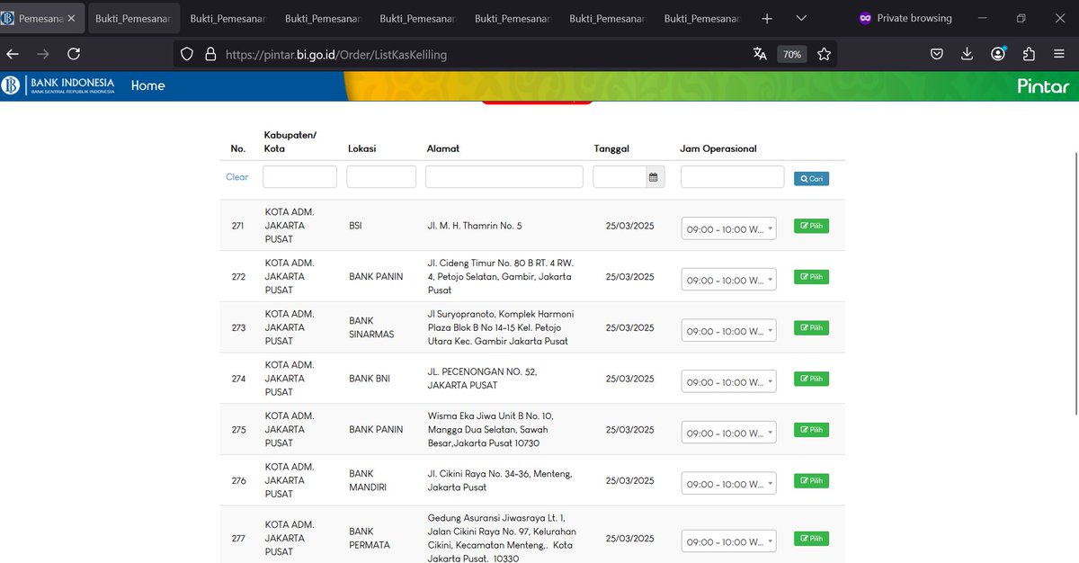Open the translate page icon
The height and width of the screenshot is (563, 1079).
tap(760, 54)
